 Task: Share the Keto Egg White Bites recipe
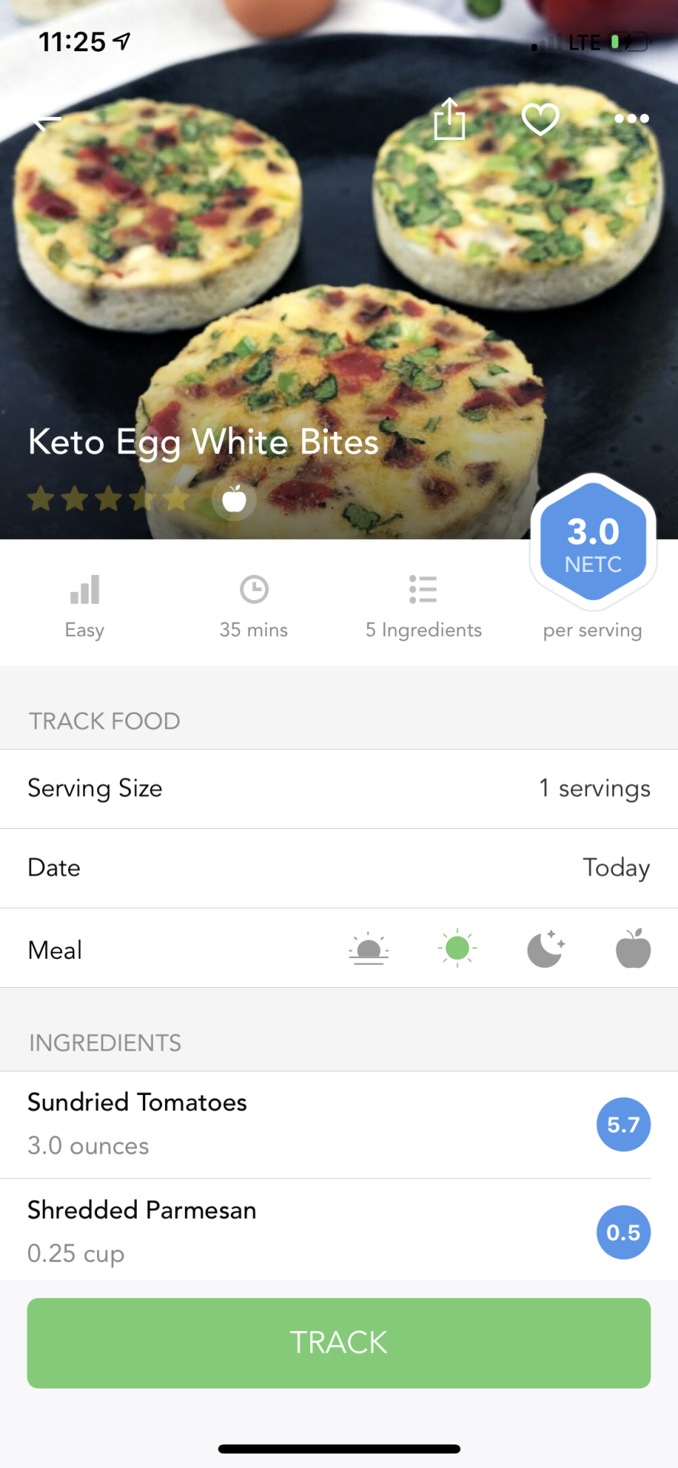click(x=449, y=119)
